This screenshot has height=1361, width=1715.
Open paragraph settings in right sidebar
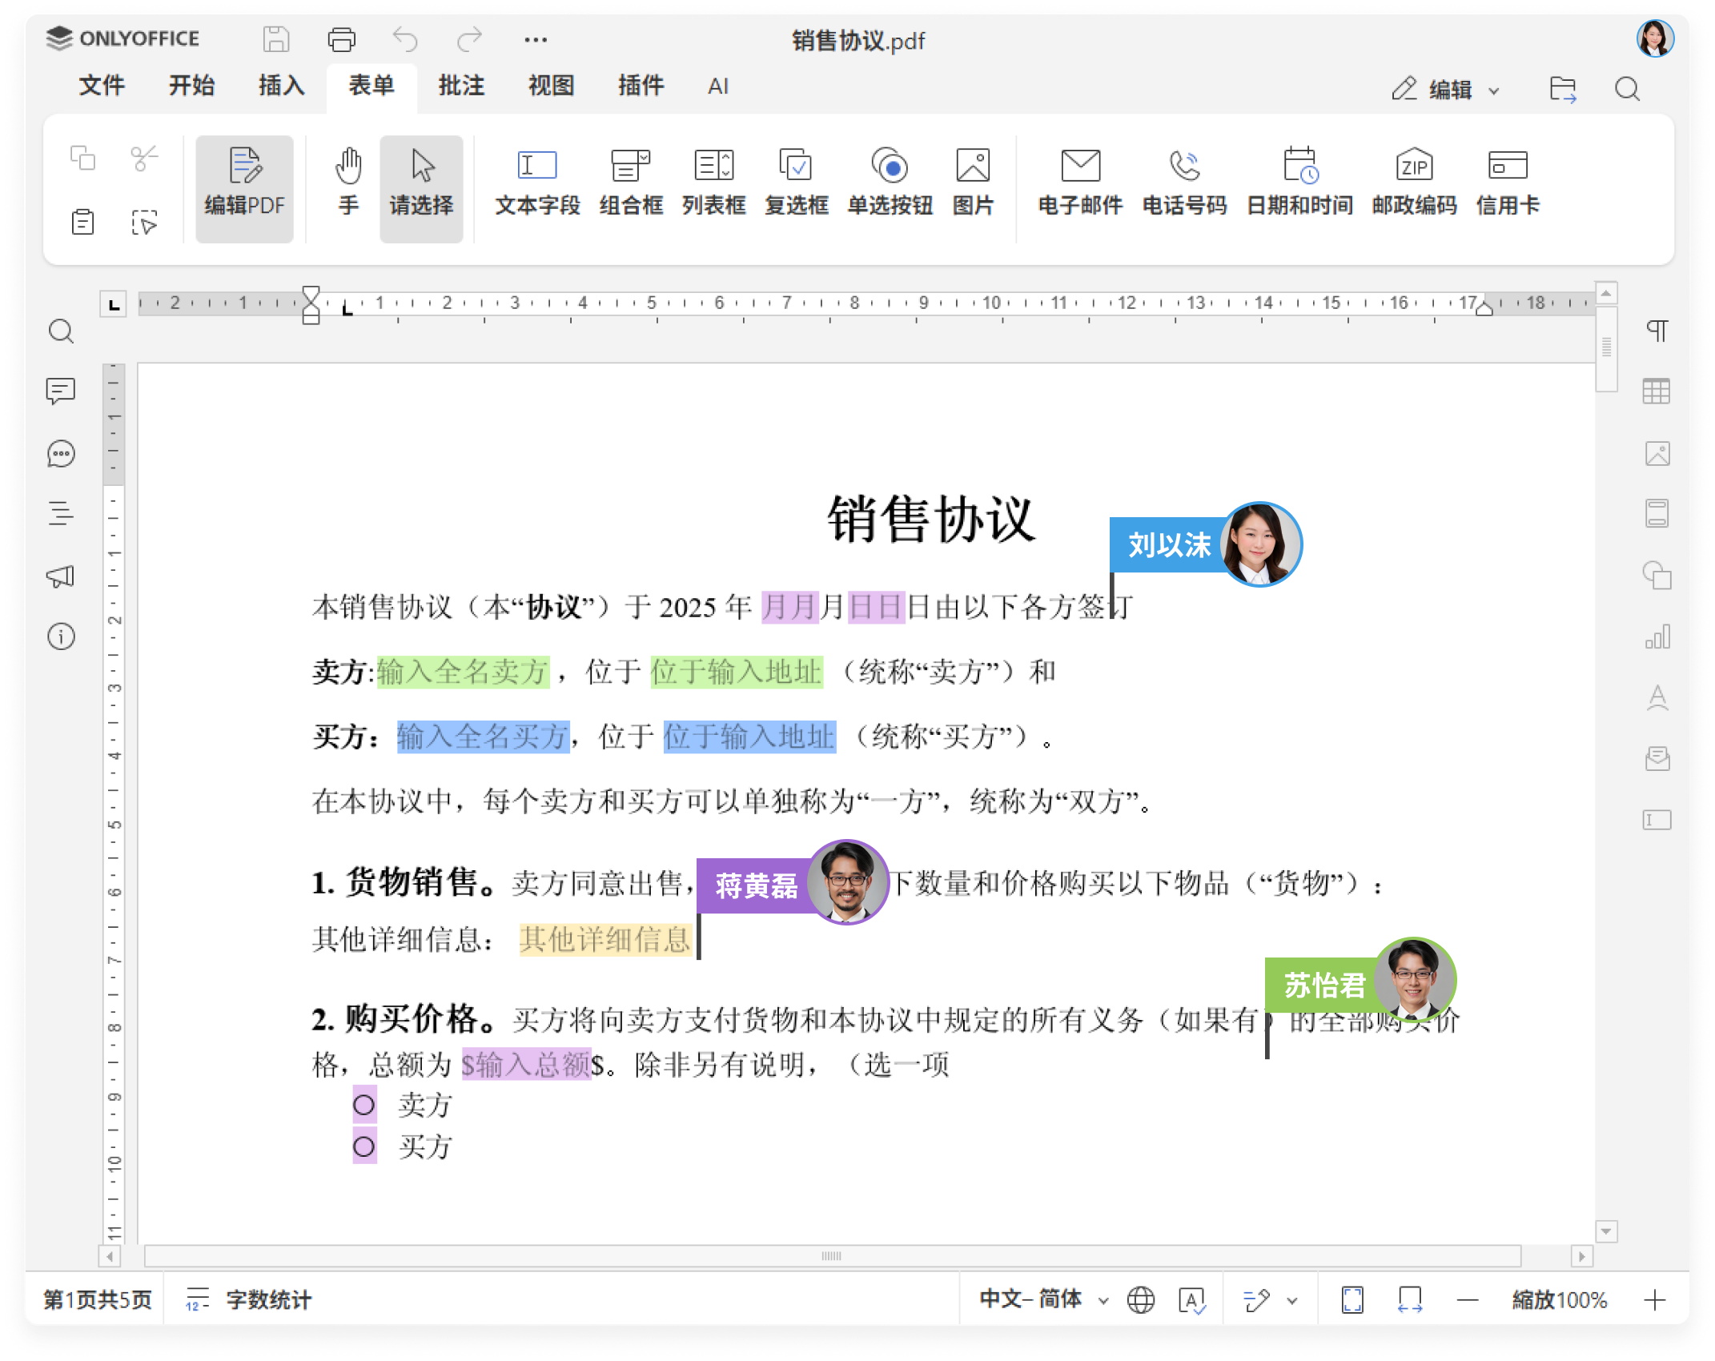coord(1657,330)
